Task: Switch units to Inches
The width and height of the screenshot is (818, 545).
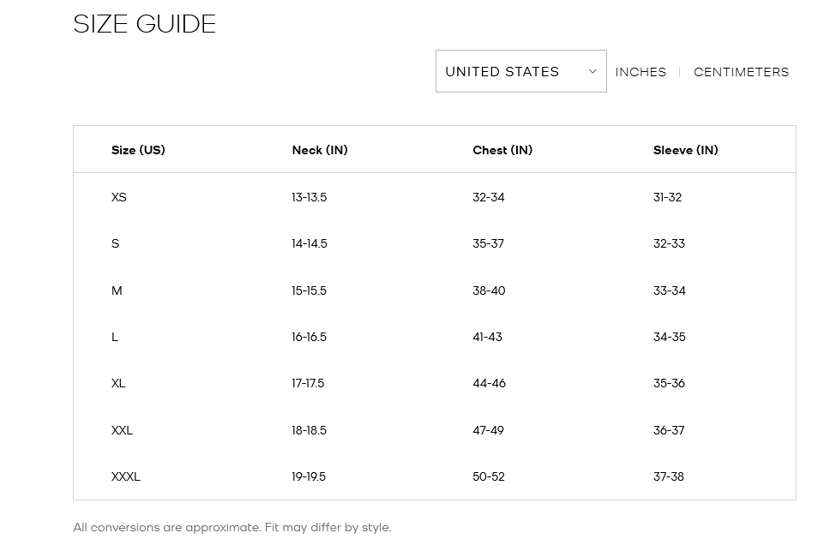Action: [x=641, y=72]
